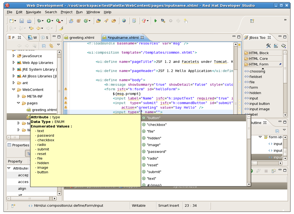Insert the fieldset palette item
The image size is (294, 214).
click(255, 77)
